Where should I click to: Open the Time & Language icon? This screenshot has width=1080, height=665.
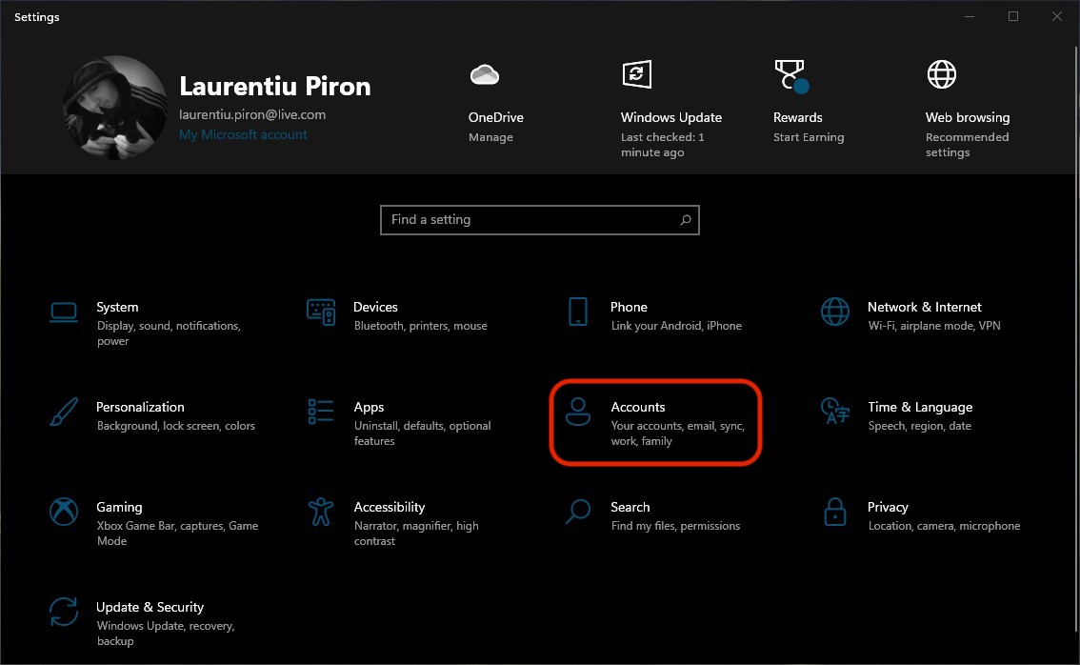[x=835, y=411]
